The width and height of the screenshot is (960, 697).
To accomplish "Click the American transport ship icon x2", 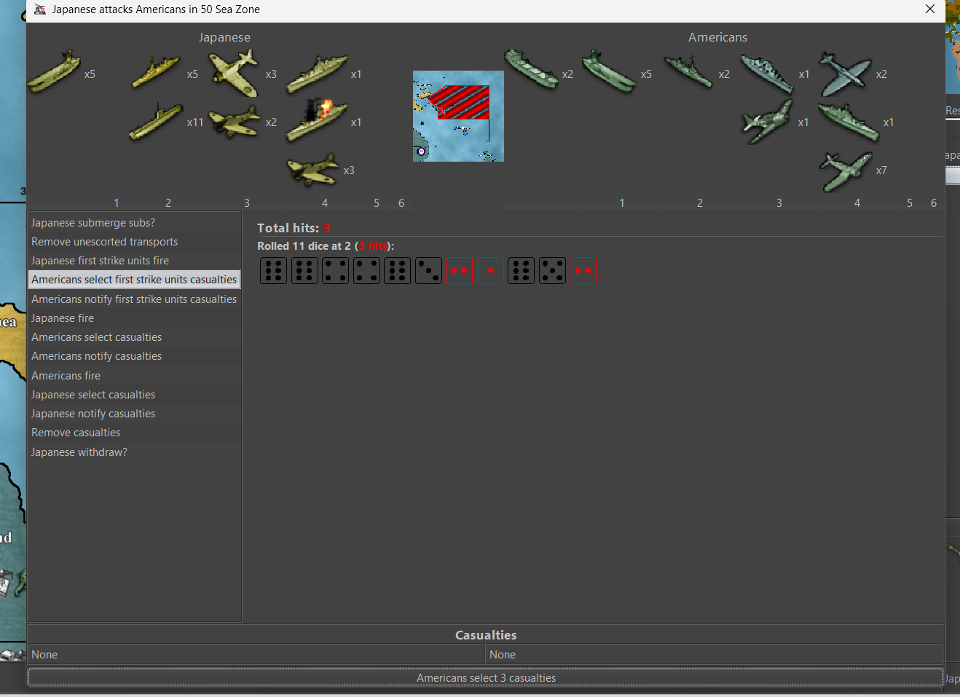I will [531, 71].
